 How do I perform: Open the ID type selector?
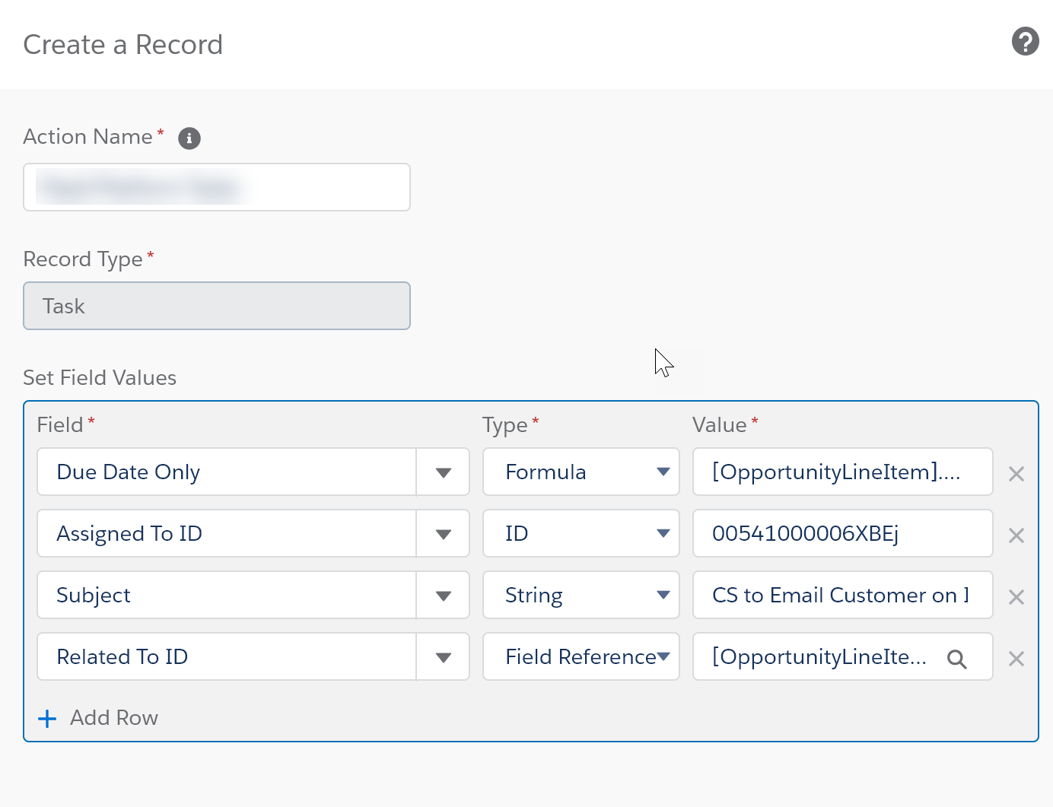581,534
